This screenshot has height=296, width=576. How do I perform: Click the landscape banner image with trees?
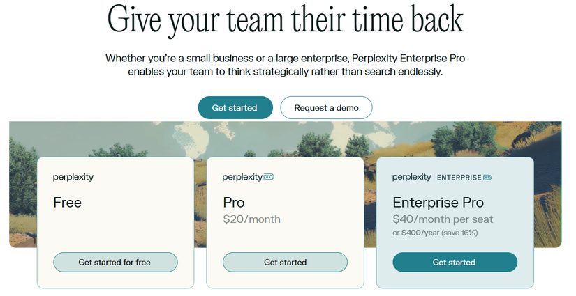(x=286, y=139)
